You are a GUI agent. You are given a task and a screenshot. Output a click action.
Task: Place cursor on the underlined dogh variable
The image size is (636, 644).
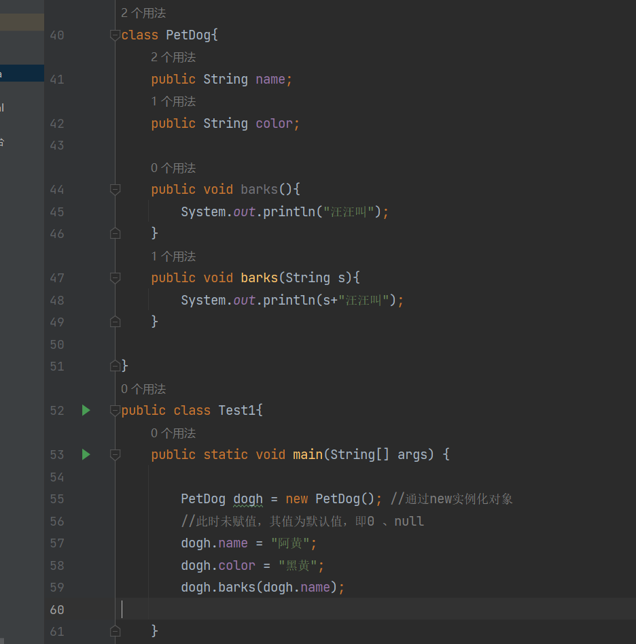(x=248, y=499)
